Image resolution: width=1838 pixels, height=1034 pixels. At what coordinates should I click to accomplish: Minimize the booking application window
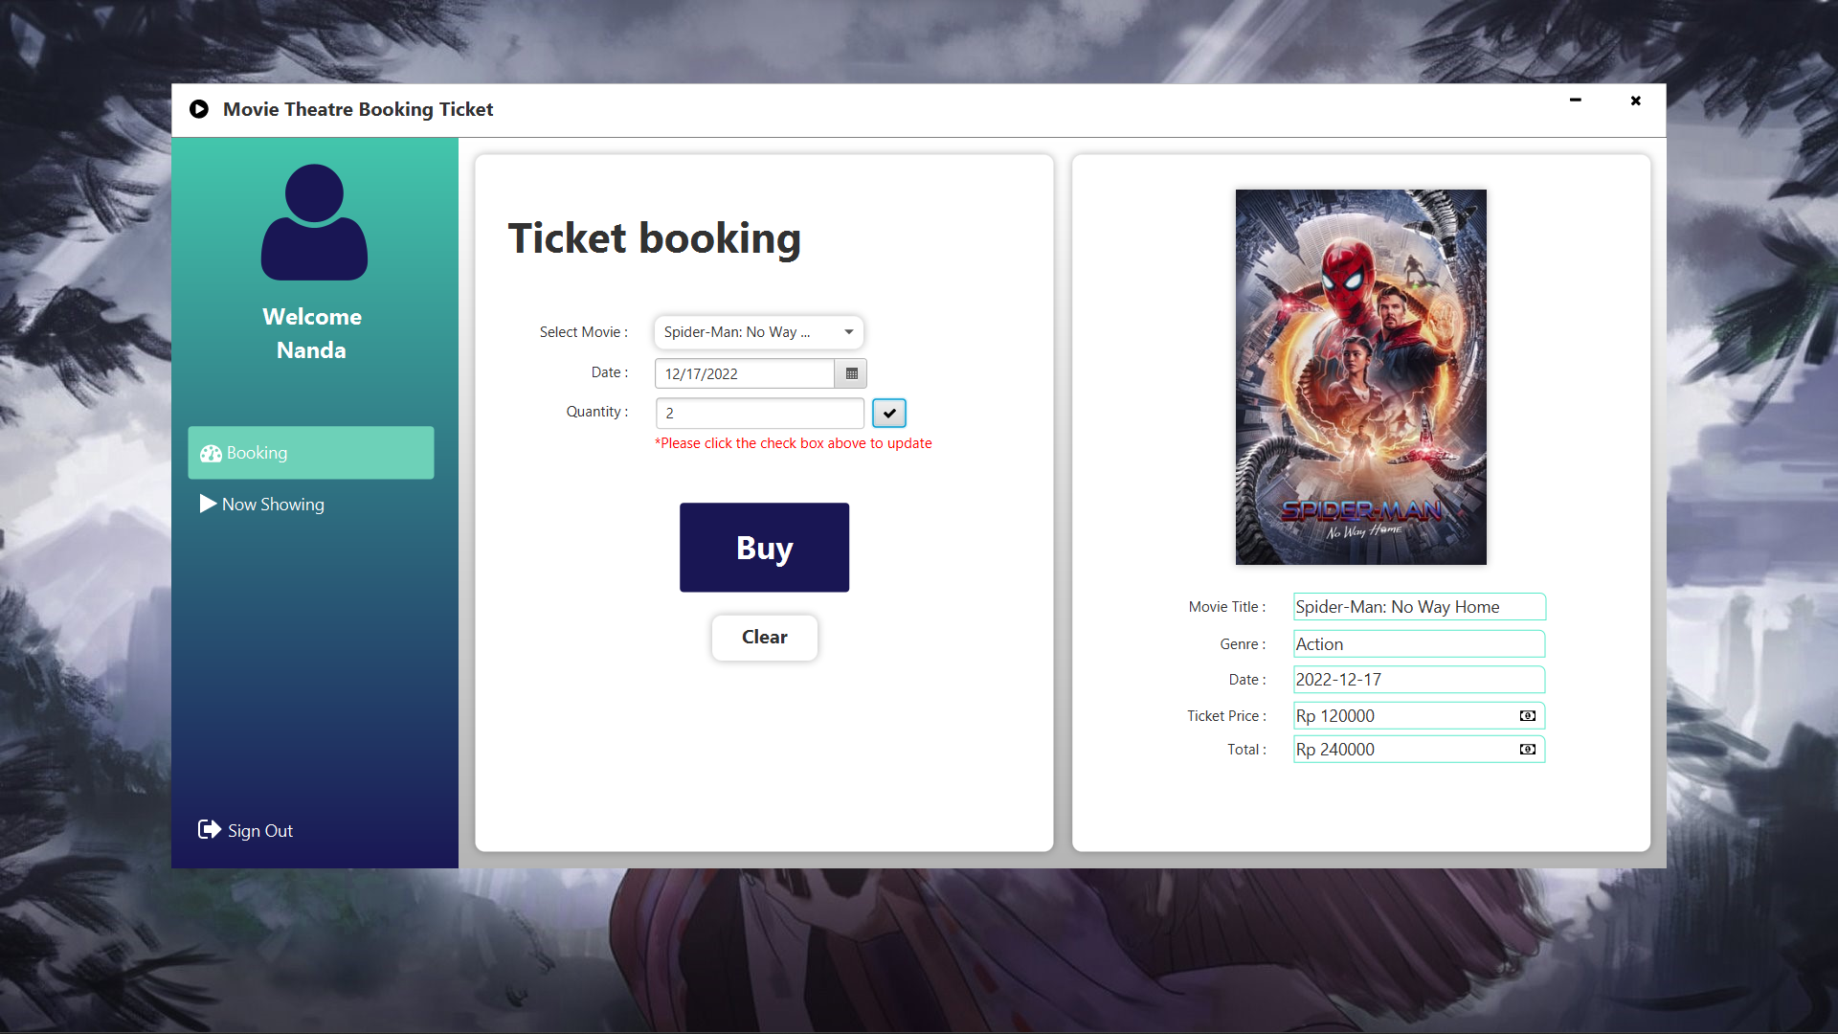click(x=1575, y=101)
